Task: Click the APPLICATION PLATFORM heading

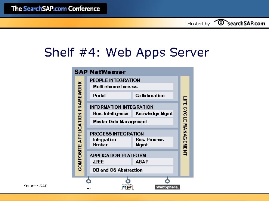Action: pos(118,155)
